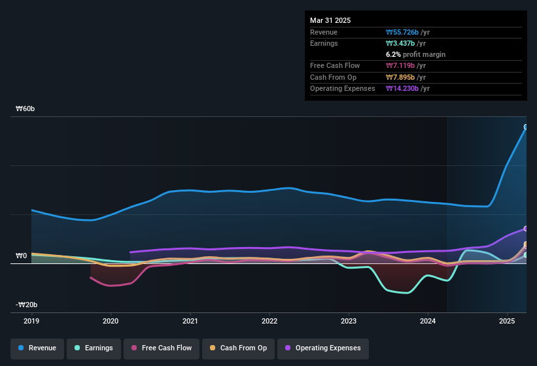Image resolution: width=537 pixels, height=366 pixels.
Task: Select the Earnings endpoint marker on chart
Action: coord(526,255)
